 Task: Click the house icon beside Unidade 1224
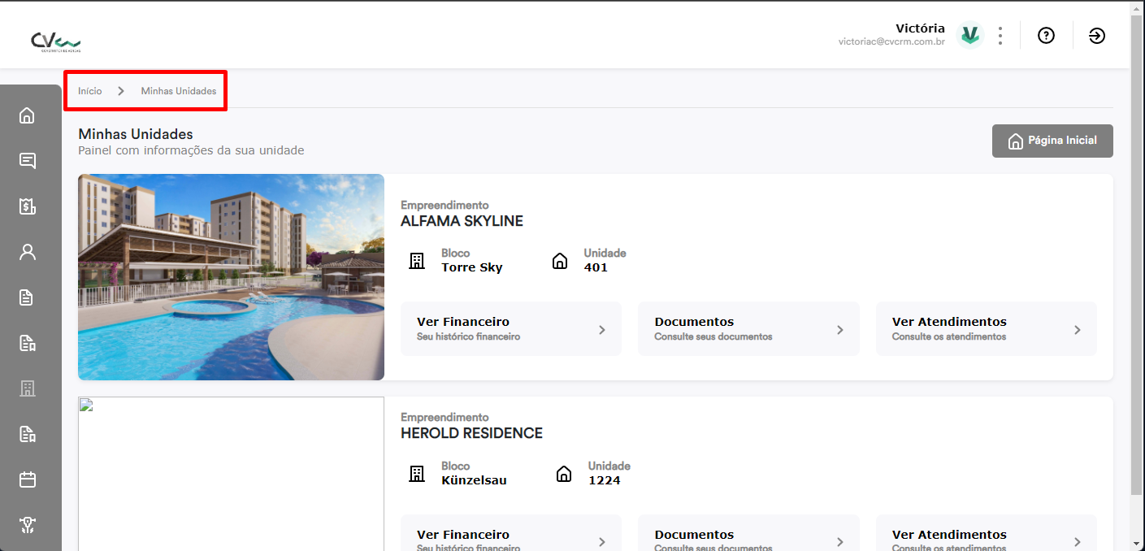click(x=564, y=474)
